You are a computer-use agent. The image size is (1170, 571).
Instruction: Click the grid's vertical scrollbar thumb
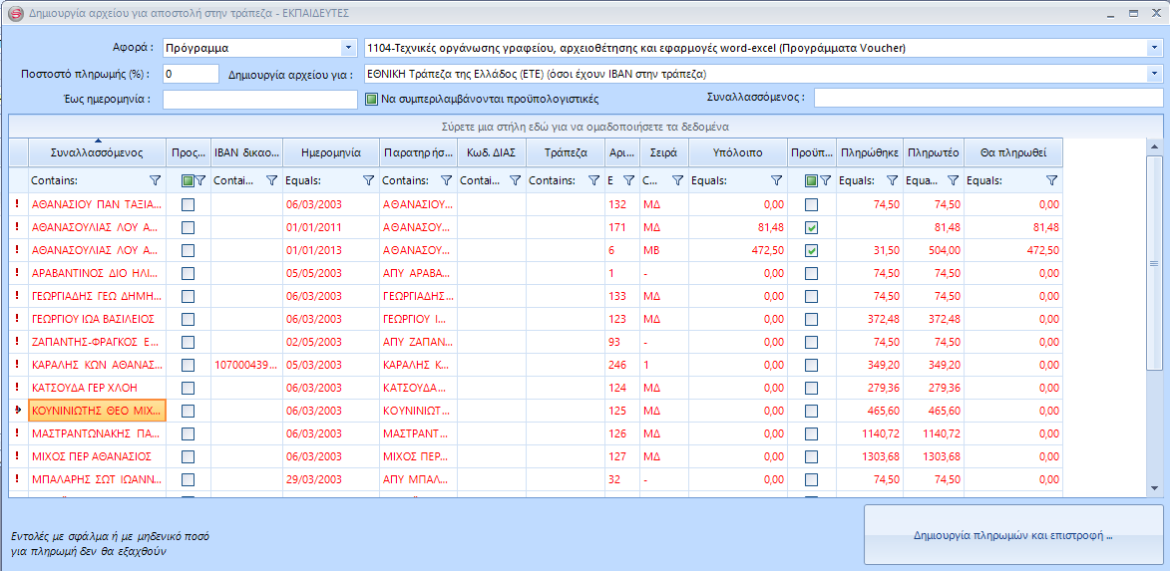(1154, 262)
